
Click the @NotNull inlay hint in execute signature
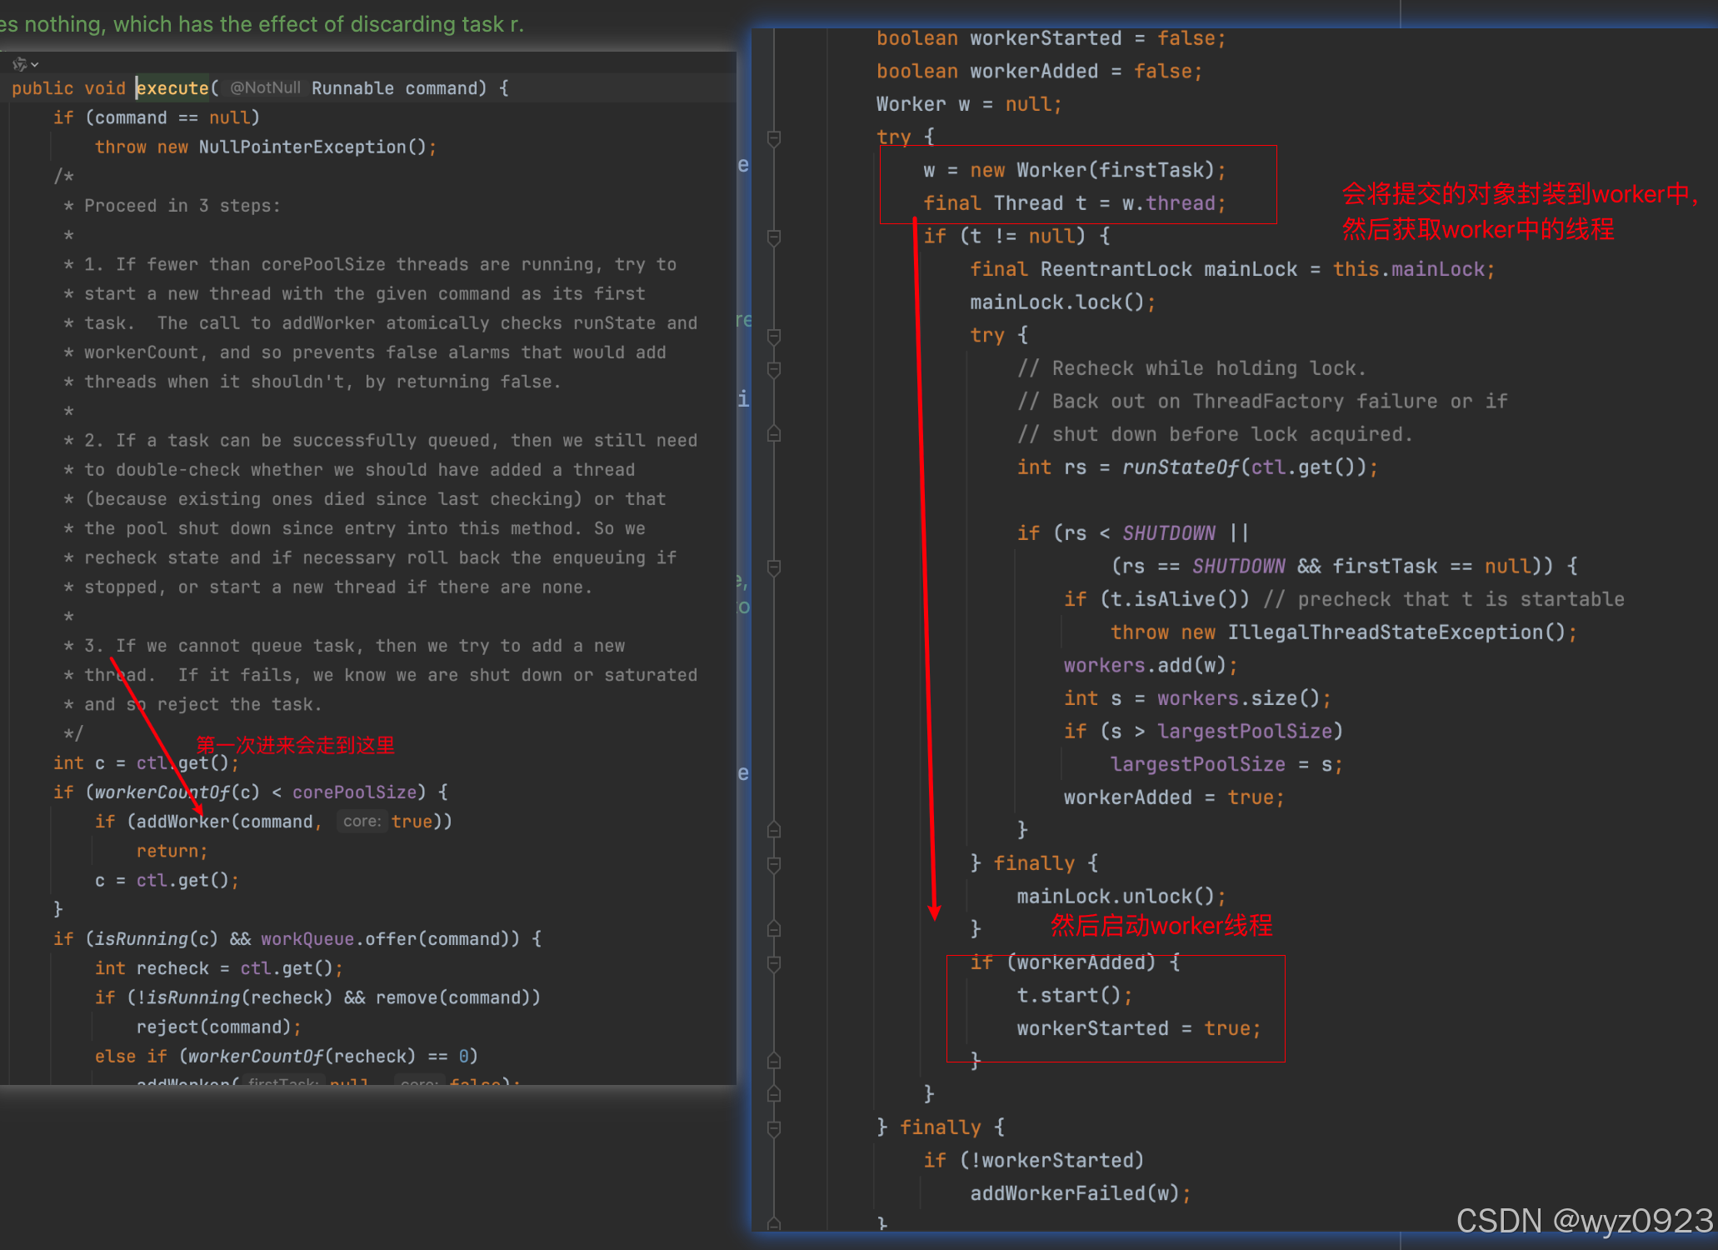pyautogui.click(x=265, y=88)
